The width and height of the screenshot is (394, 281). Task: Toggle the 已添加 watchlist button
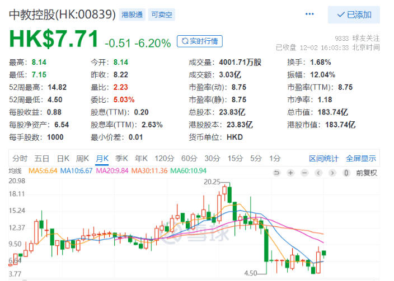tap(354, 15)
